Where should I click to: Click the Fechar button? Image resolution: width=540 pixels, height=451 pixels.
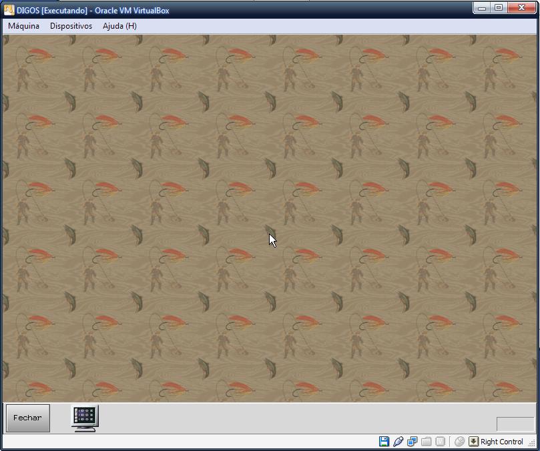[x=28, y=418]
